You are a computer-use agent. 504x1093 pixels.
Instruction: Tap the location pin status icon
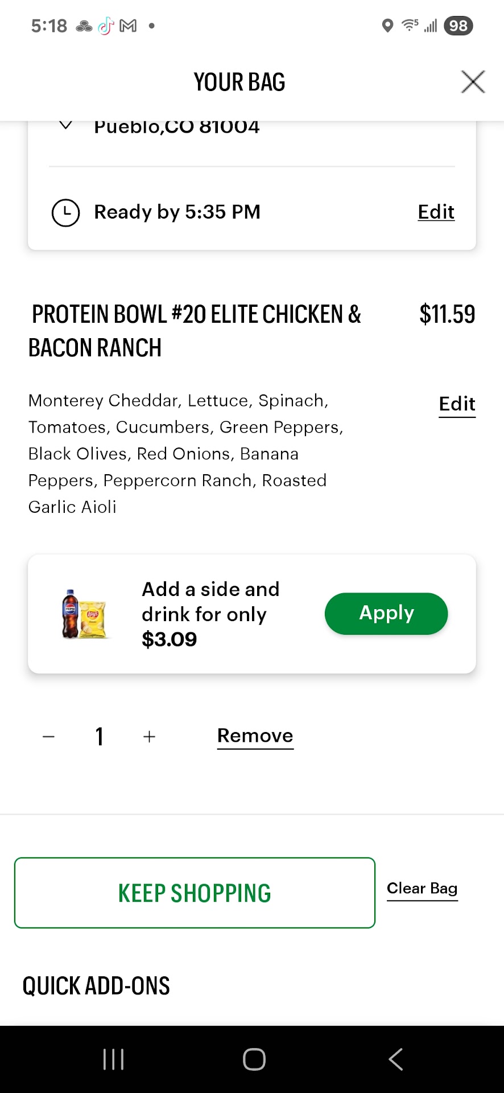(387, 26)
